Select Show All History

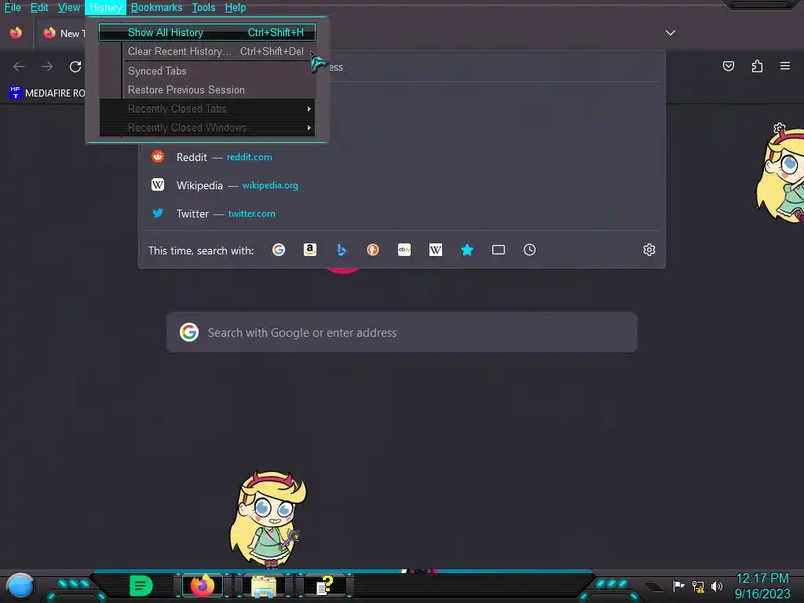207,32
